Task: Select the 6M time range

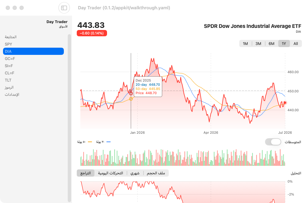Action: 271,44
